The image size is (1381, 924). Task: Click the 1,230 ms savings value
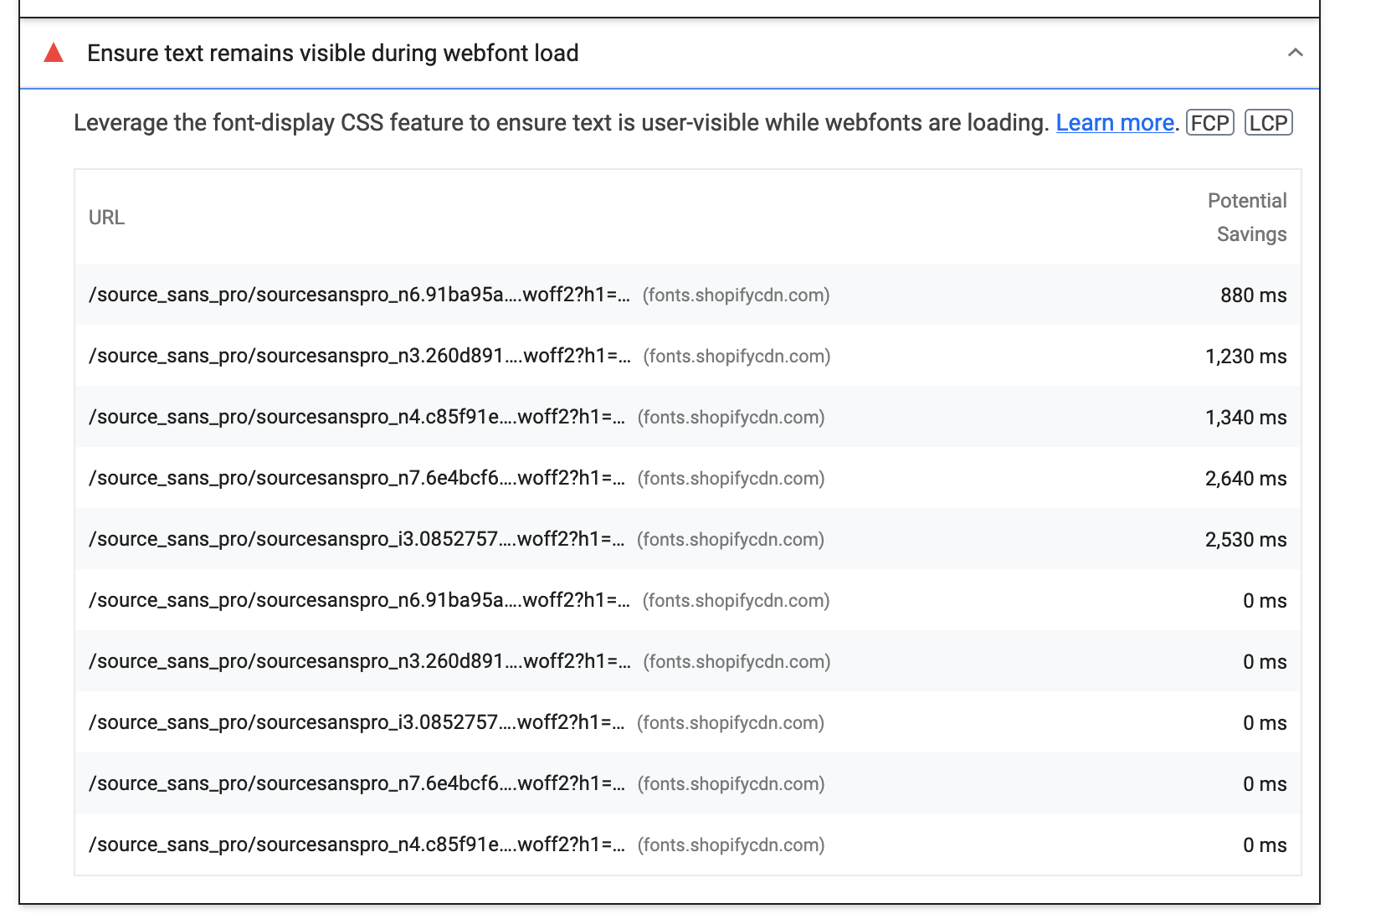[1245, 357]
